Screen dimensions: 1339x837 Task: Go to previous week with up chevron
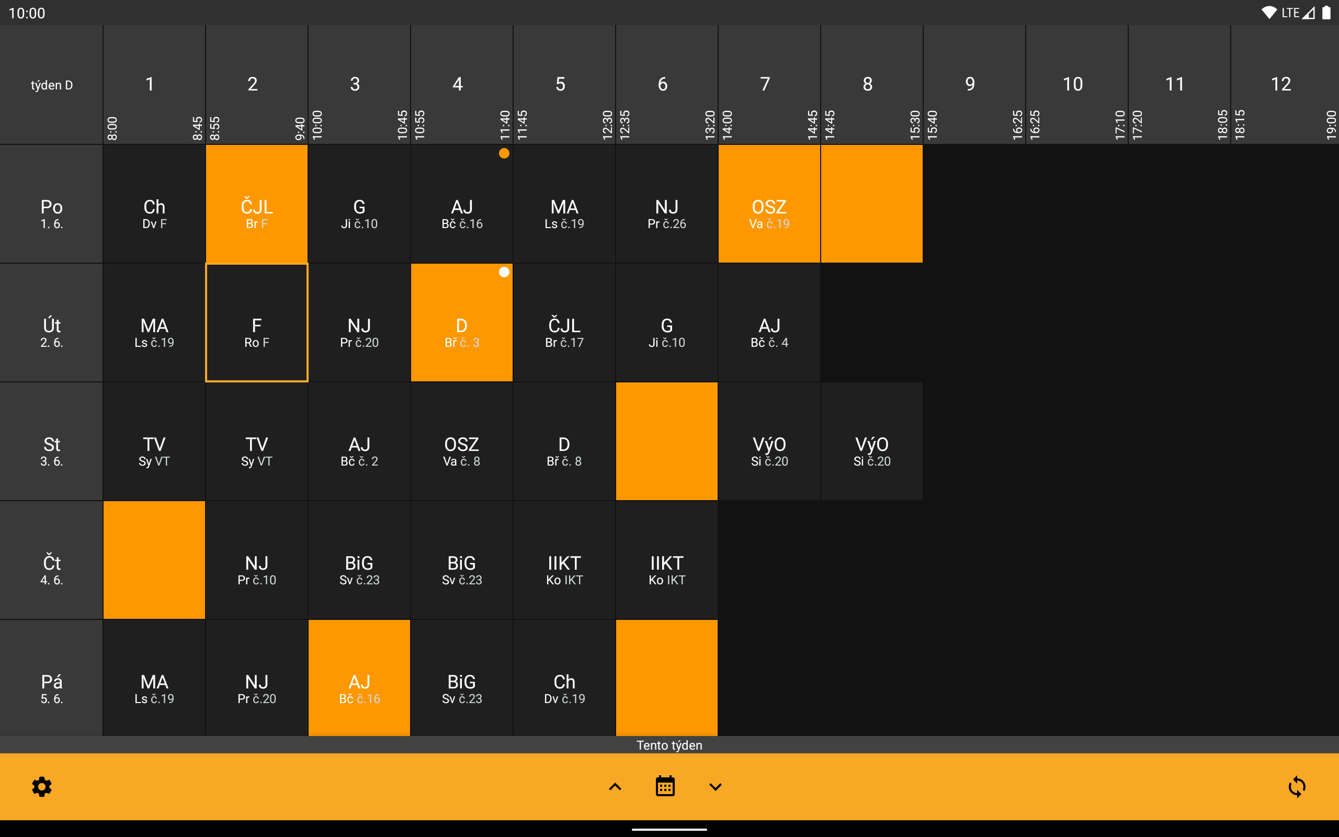click(615, 786)
